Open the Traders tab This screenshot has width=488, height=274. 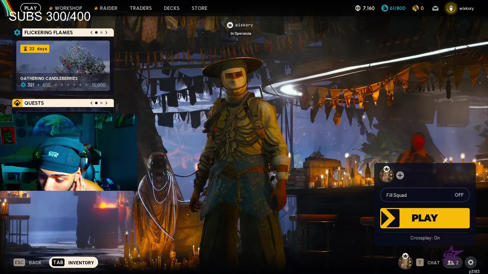pyautogui.click(x=141, y=8)
